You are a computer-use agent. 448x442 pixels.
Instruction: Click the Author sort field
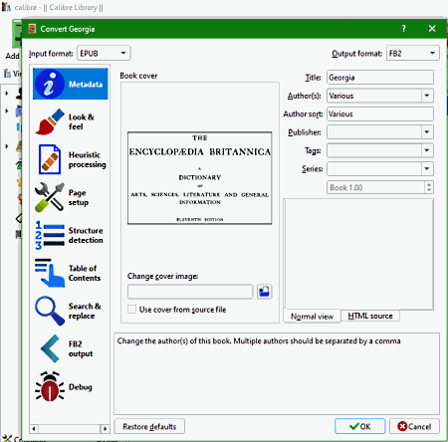[x=380, y=113]
